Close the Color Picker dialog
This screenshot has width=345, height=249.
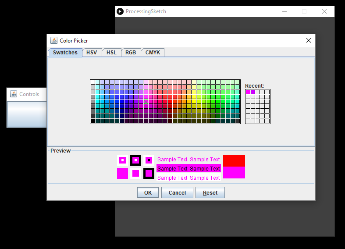coord(309,40)
